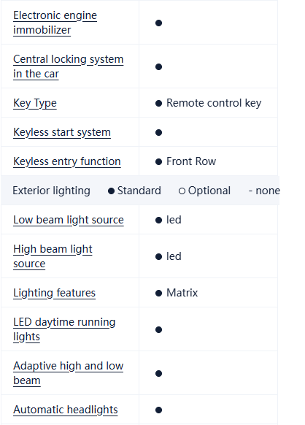
Task: Follow the Keyless entry function link
Action: [x=67, y=161]
